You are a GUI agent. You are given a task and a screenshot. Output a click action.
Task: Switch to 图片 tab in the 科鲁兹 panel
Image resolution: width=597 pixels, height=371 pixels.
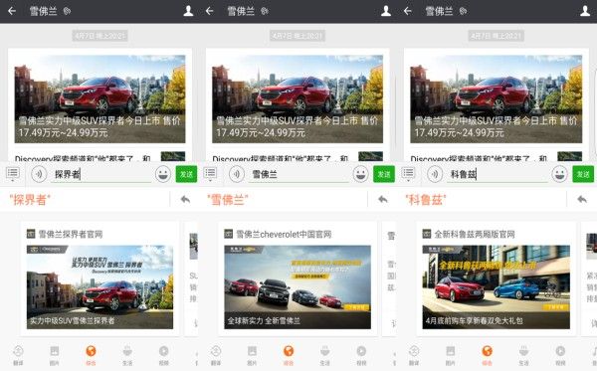tap(451, 355)
